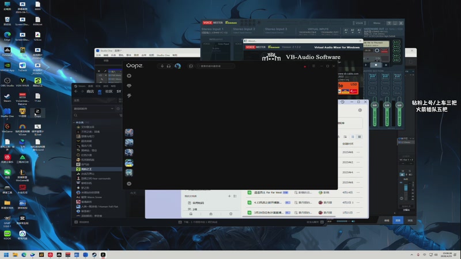The image size is (461, 259).
Task: Open more options for the Far Far West row
Action: tap(358, 192)
